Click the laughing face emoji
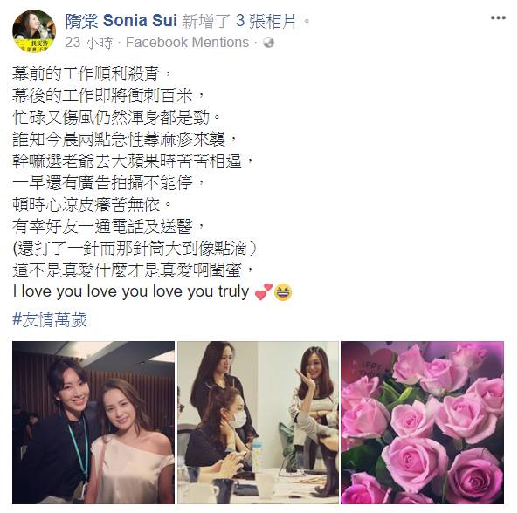 point(283,292)
